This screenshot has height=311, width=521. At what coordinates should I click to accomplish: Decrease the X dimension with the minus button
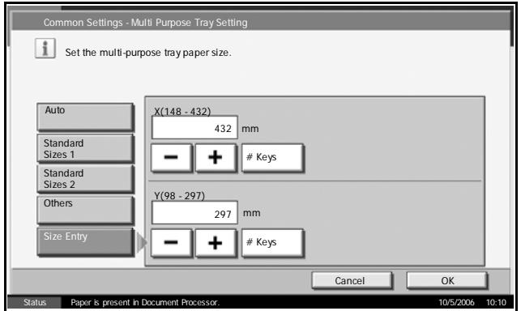(x=172, y=157)
